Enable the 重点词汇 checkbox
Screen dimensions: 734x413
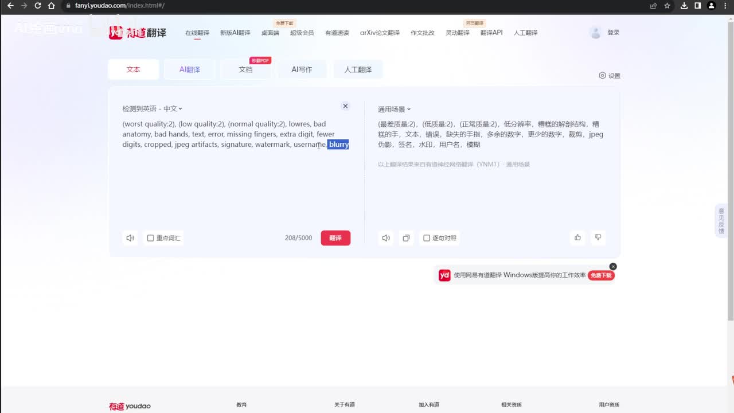[151, 238]
